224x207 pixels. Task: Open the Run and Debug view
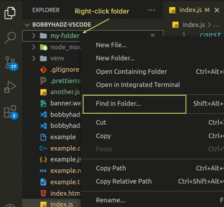click(x=10, y=87)
